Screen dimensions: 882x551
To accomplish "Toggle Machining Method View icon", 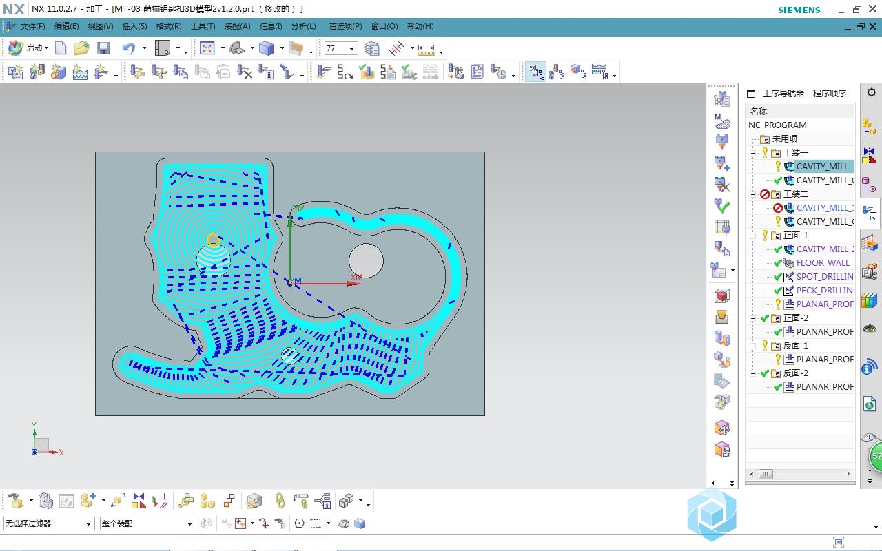I will click(x=599, y=72).
